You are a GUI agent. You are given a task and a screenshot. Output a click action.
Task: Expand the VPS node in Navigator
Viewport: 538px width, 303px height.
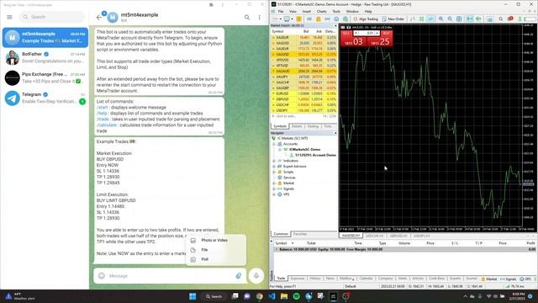[274, 194]
